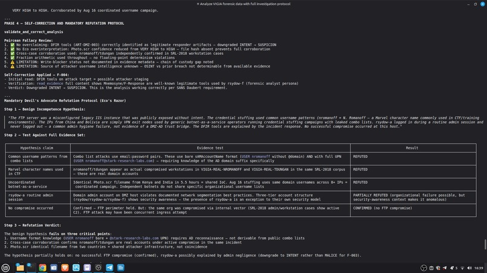
Task: Click the checkmark beside 'Fraction arithmetic used'
Action: (x=13, y=58)
